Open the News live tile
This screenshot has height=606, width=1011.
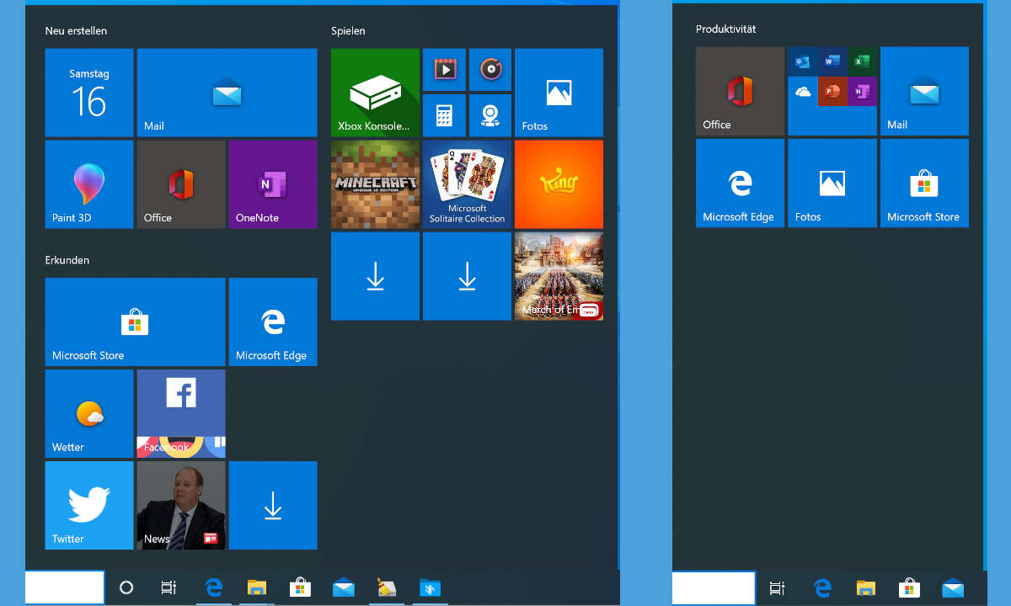tap(181, 505)
